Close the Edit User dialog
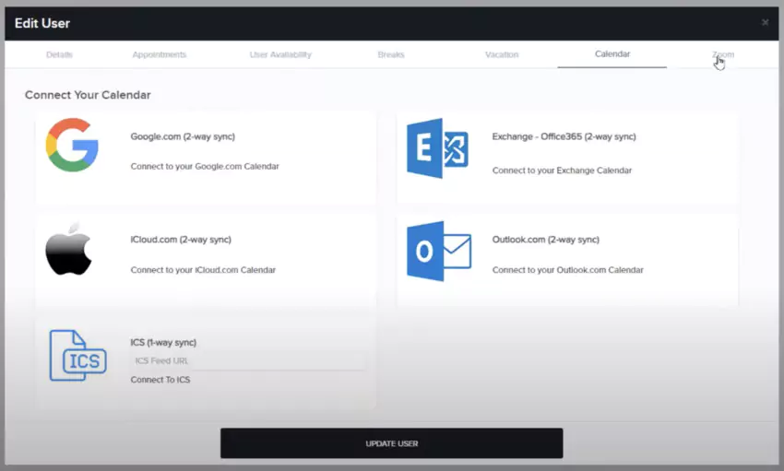Screen dimensions: 784x471 point(765,22)
